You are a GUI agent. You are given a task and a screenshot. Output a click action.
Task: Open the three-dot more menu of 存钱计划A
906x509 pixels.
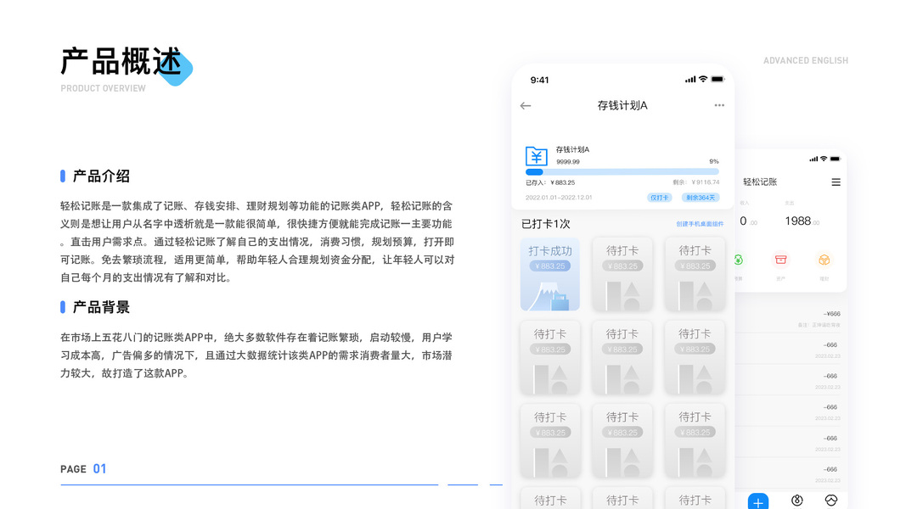pyautogui.click(x=719, y=105)
